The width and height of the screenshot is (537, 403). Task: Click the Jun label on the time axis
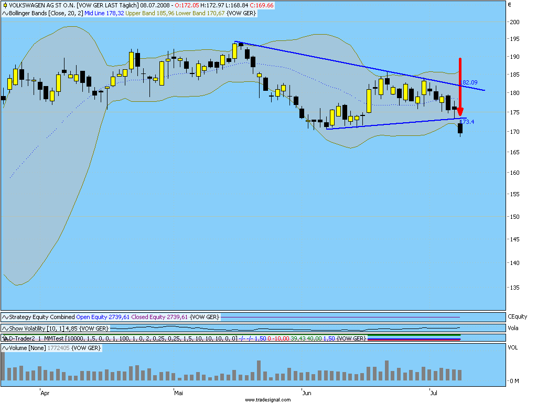(307, 393)
